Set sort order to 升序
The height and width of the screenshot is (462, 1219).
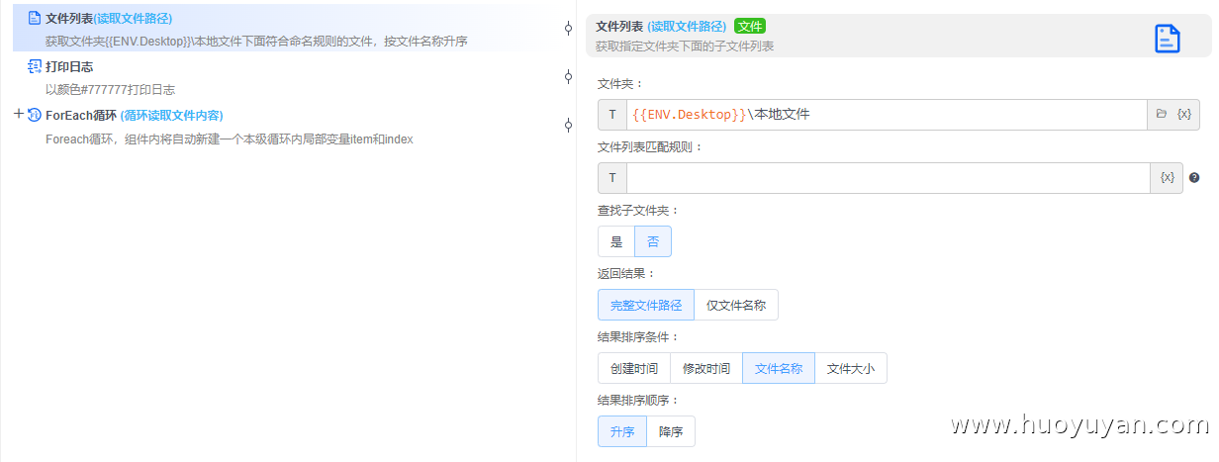622,431
